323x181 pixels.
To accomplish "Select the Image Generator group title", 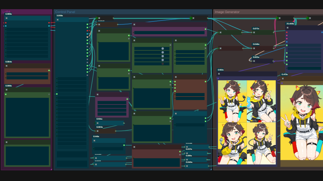I will [227, 12].
